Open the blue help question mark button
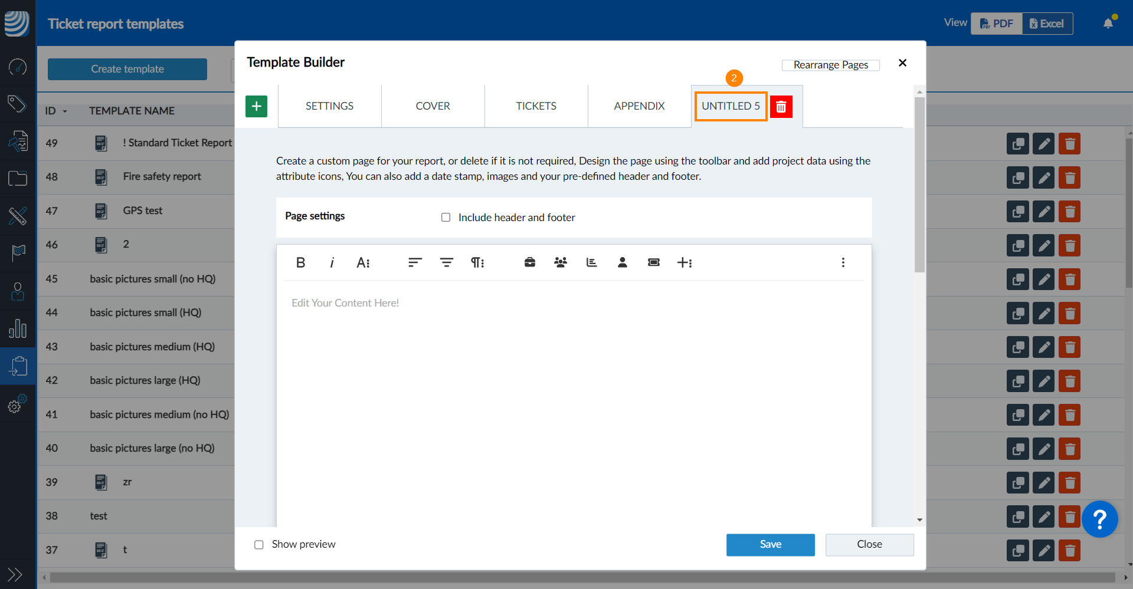The height and width of the screenshot is (589, 1133). pyautogui.click(x=1099, y=519)
